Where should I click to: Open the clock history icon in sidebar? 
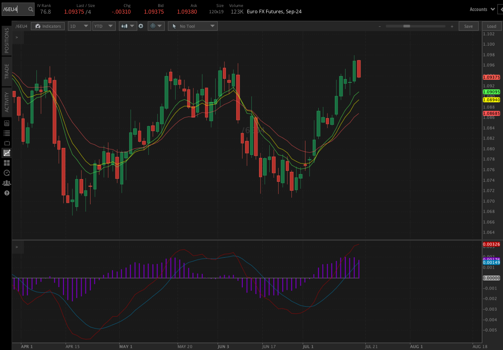pos(7,173)
